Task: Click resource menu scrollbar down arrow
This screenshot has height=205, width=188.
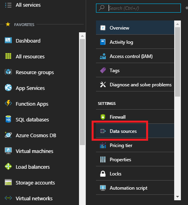Action: click(x=177, y=197)
